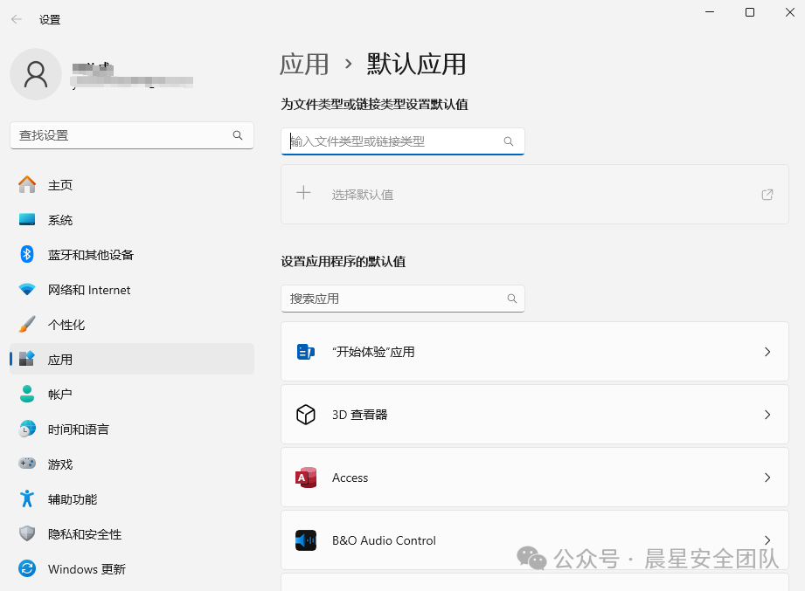Click the 3D 查看器 cube icon

305,414
